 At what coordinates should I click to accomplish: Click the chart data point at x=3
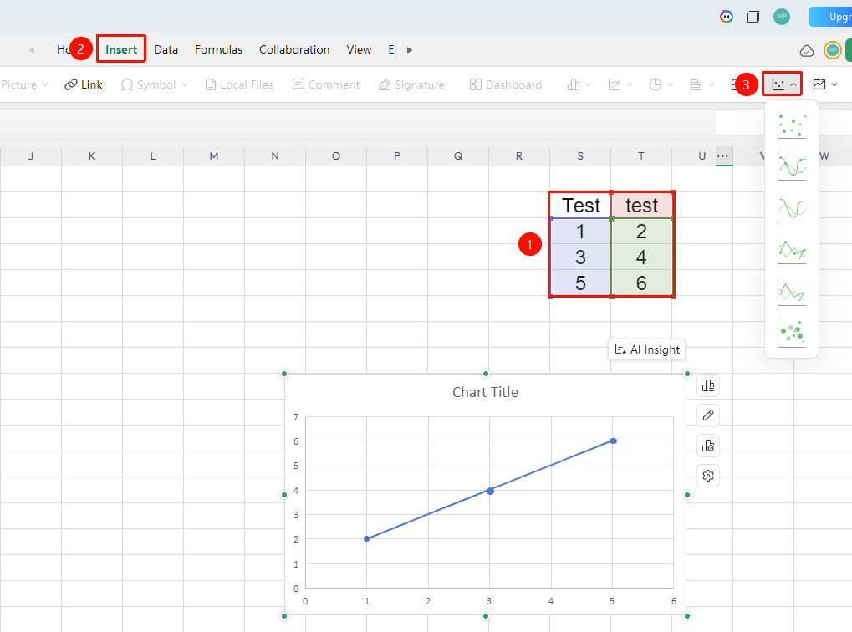pos(490,491)
